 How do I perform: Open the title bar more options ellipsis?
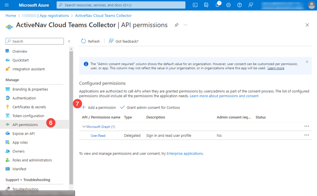(185, 25)
